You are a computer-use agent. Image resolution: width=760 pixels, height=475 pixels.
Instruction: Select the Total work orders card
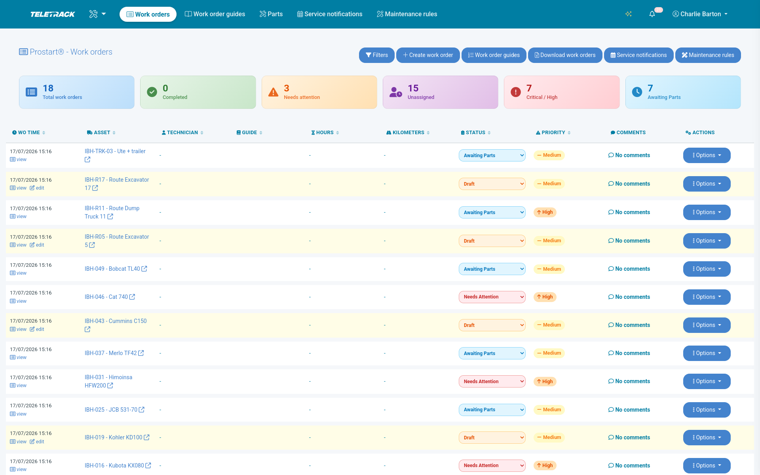[77, 92]
